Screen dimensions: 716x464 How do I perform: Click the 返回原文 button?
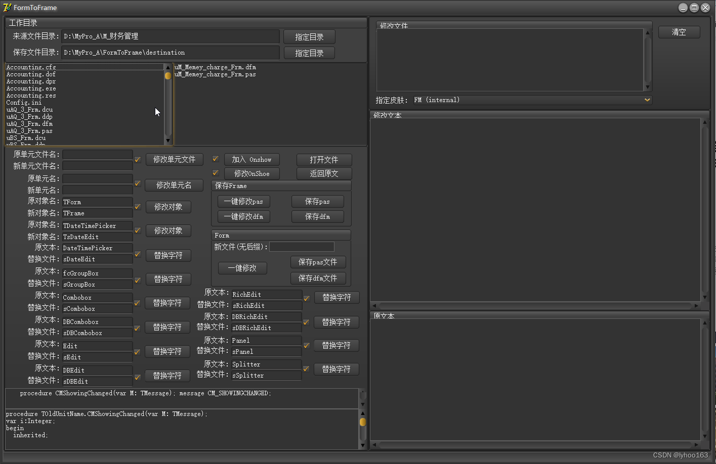pyautogui.click(x=324, y=173)
